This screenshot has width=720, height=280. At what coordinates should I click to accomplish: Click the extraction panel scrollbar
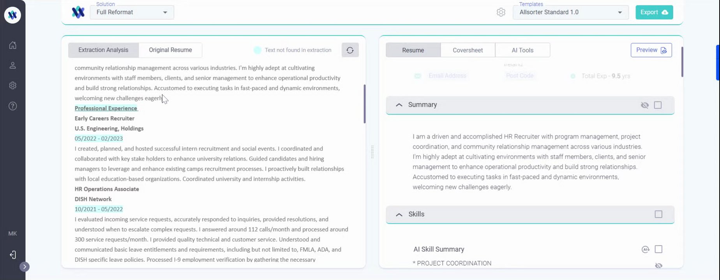tap(365, 103)
